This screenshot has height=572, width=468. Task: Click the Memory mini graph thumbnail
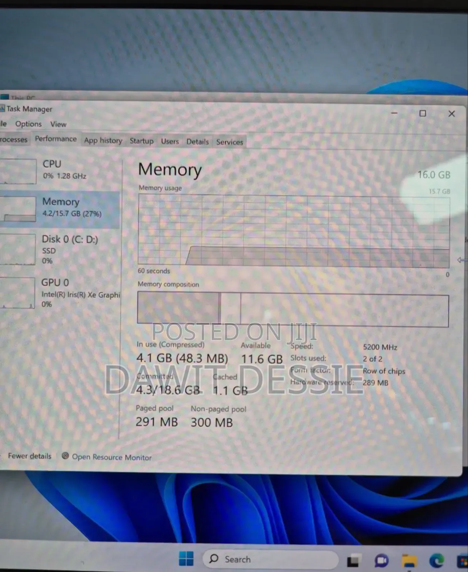coord(18,209)
